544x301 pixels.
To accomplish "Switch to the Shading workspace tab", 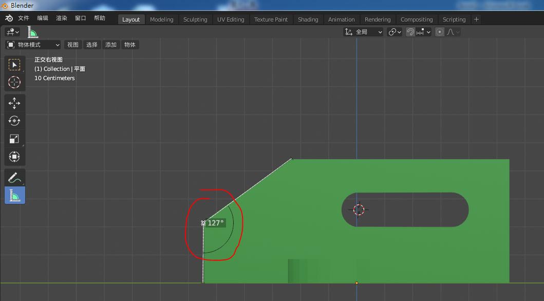I will [x=308, y=20].
